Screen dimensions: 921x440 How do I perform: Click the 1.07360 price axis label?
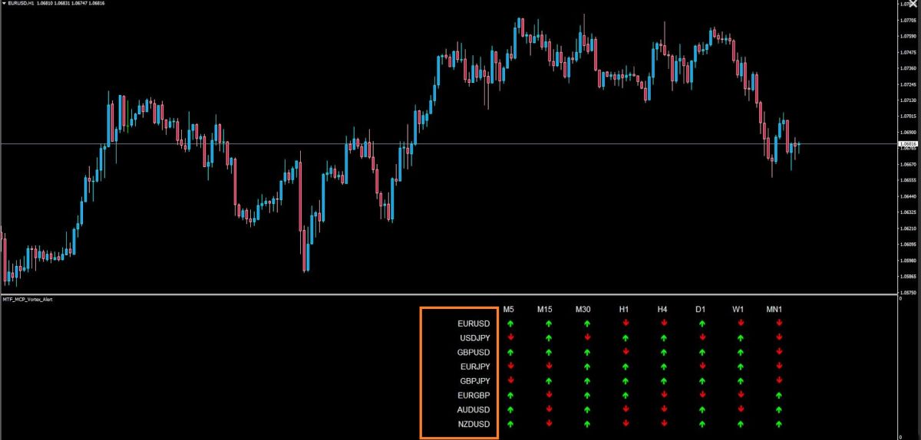[x=909, y=68]
